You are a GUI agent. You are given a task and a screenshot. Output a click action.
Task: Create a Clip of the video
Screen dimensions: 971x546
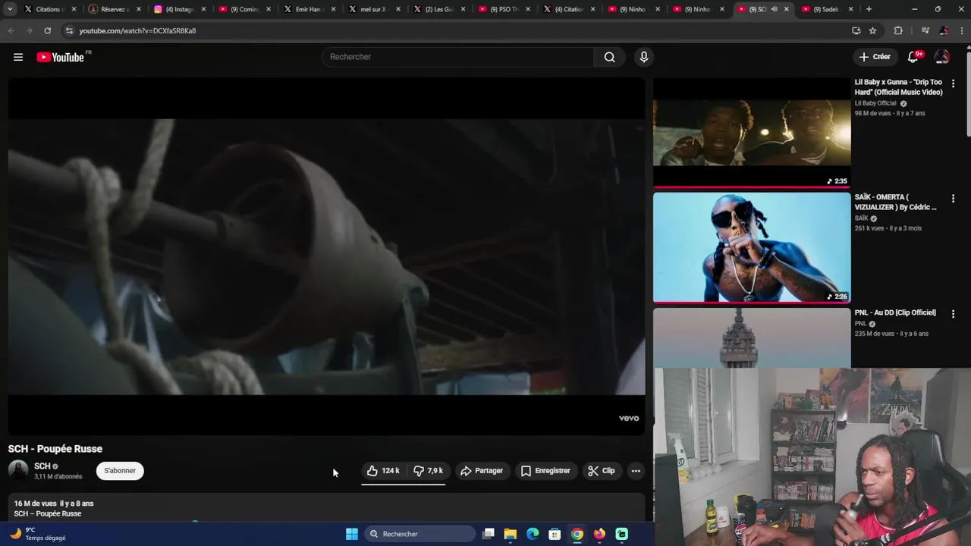point(602,471)
